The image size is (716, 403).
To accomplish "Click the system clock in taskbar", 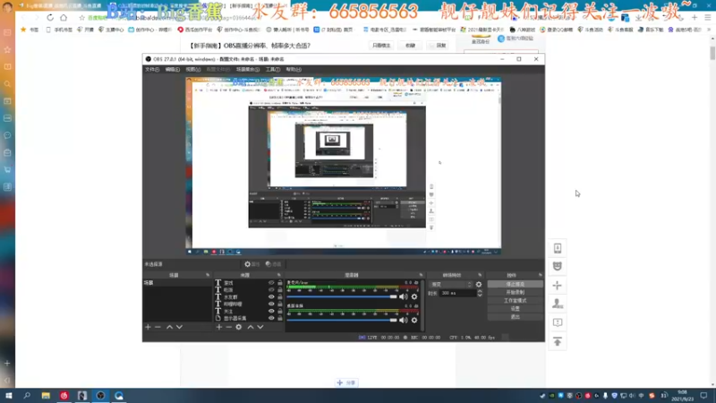I will point(682,396).
